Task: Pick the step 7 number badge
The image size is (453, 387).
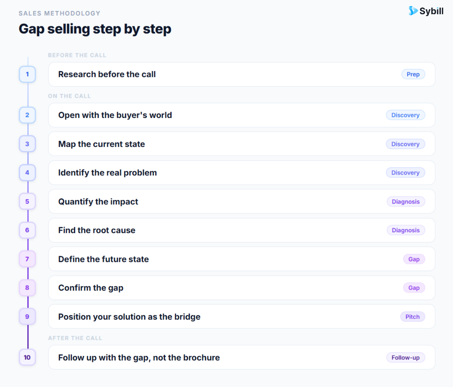Action: [x=27, y=259]
